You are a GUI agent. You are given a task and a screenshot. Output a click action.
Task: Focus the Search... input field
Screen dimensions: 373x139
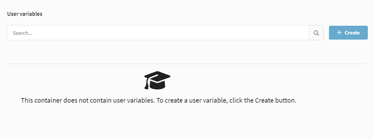point(158,33)
